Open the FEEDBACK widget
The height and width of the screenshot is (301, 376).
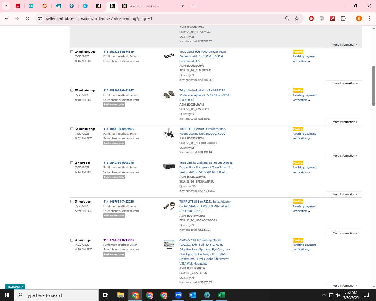click(14, 287)
